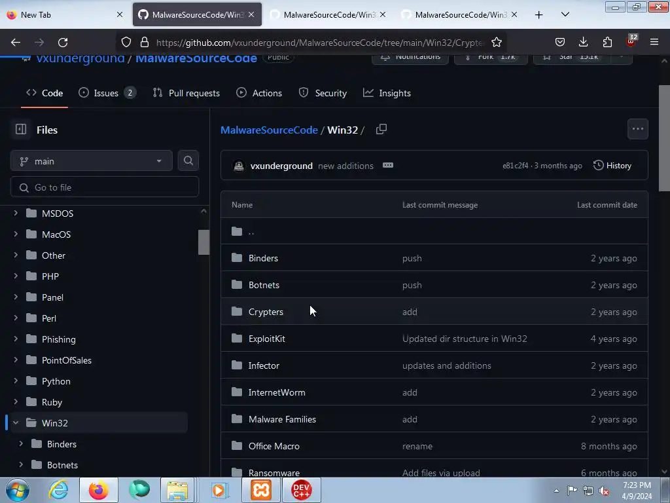
Task: Open the Firefox application menu icon
Action: point(654,42)
